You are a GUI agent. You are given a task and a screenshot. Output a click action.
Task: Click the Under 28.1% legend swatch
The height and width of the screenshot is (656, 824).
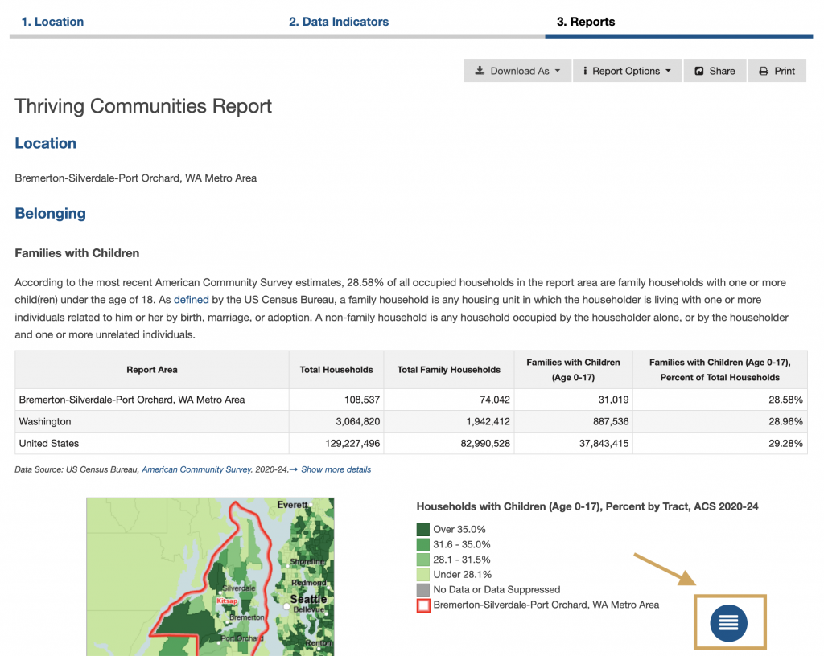423,575
